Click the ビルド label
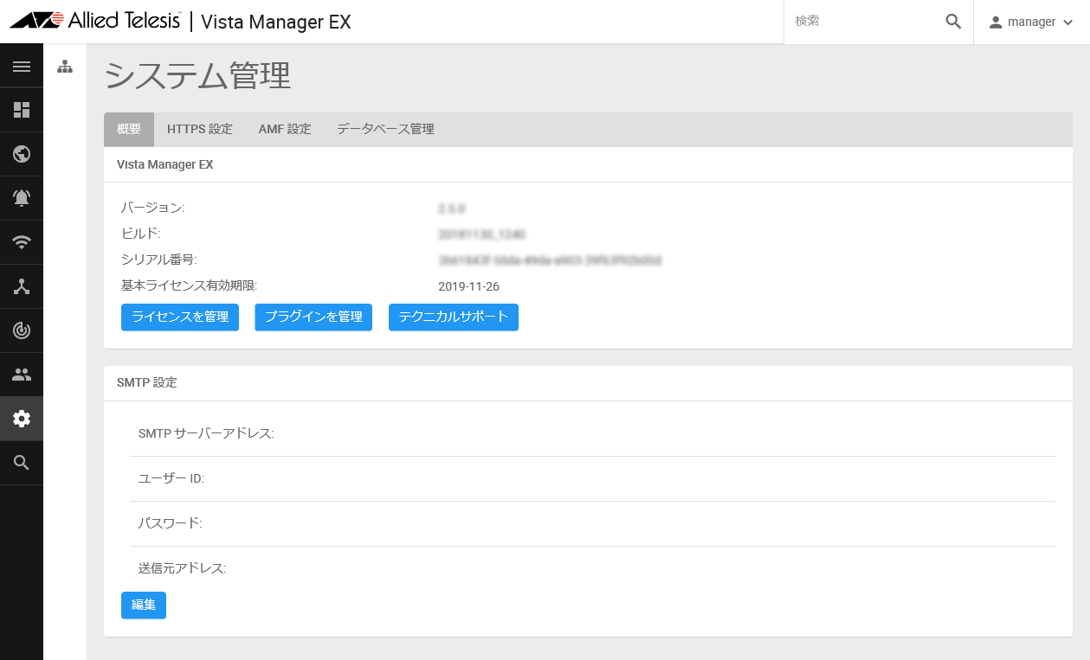The width and height of the screenshot is (1090, 660). click(141, 234)
